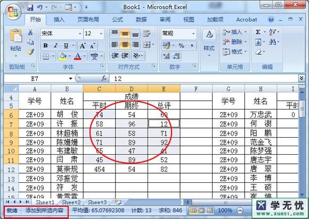Click the Merge and Center icon
The image size is (309, 219).
point(147,45)
